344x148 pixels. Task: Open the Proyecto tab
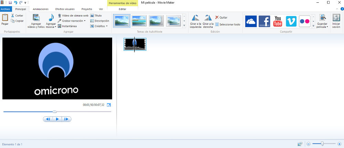coord(87,9)
